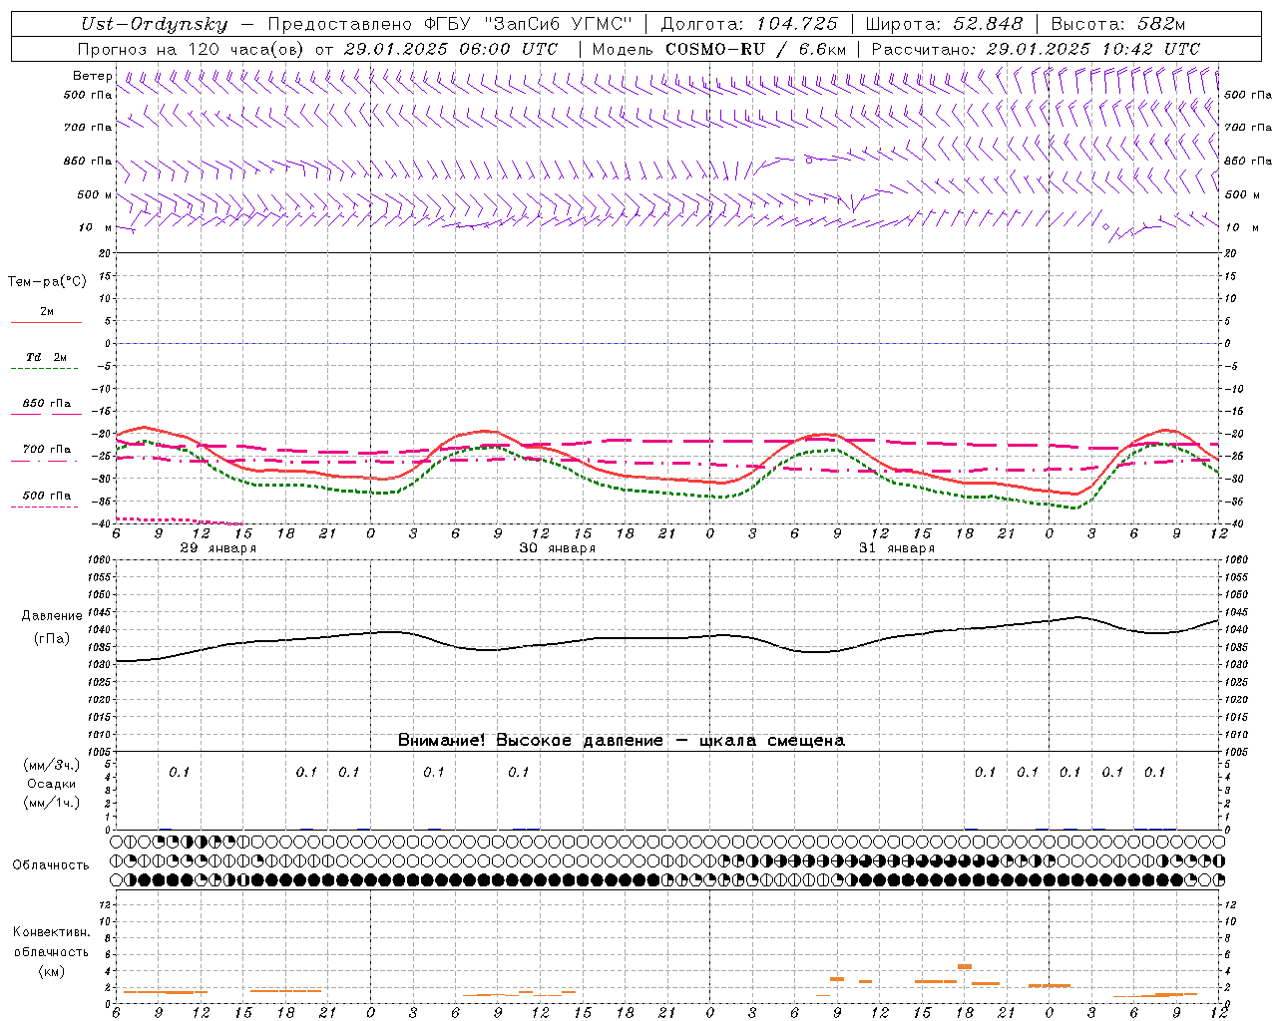Click the 850 гПа temperature legend entry

47,403
